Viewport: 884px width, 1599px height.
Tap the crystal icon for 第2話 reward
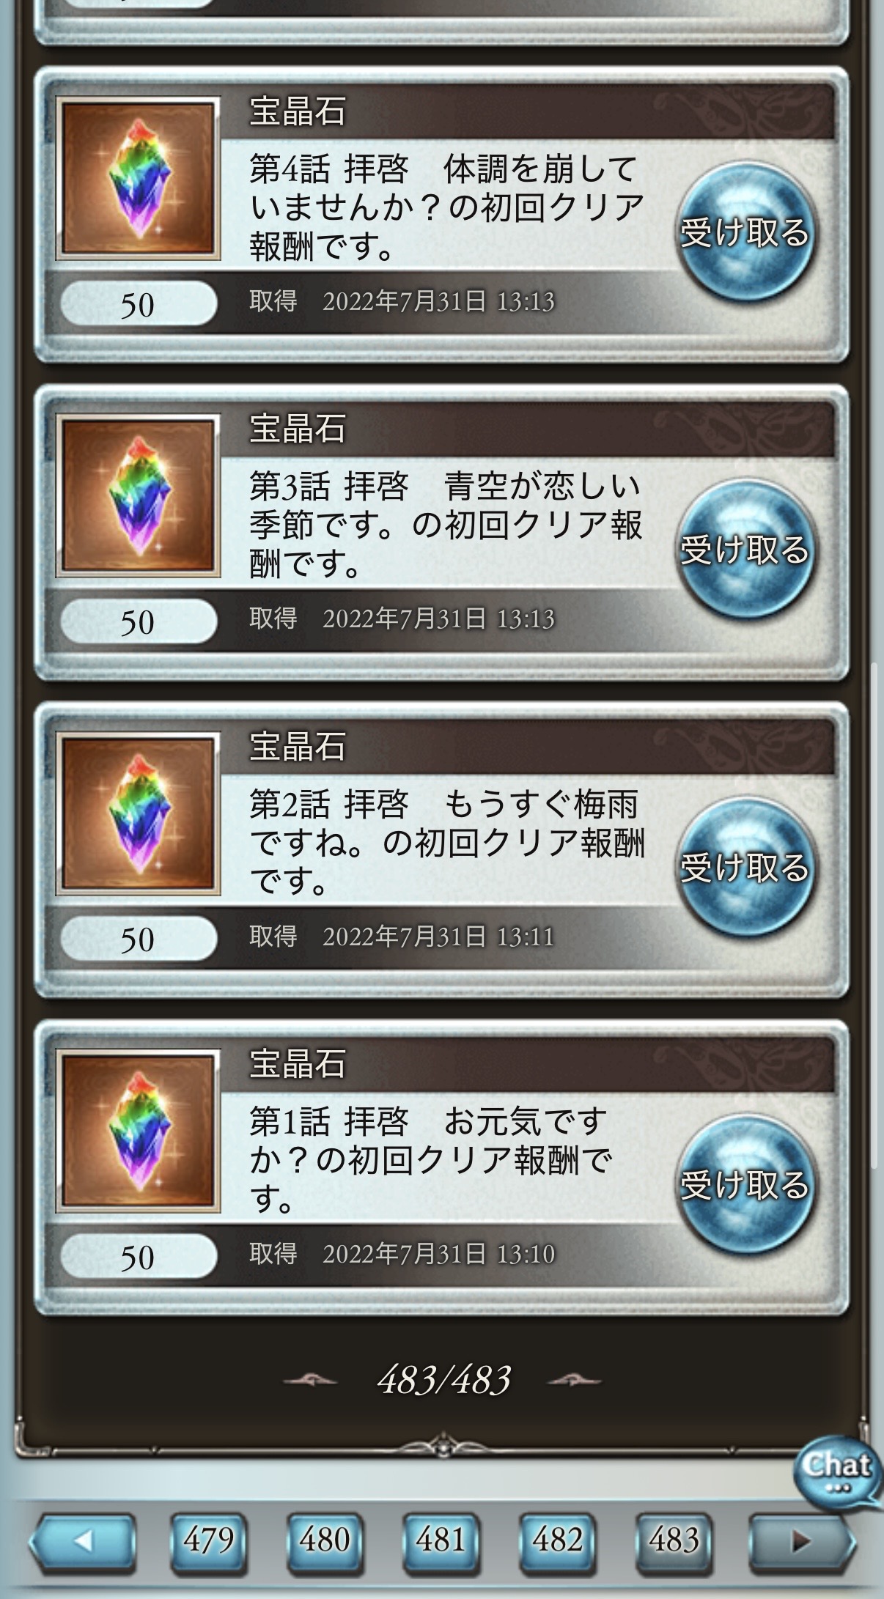(x=139, y=813)
